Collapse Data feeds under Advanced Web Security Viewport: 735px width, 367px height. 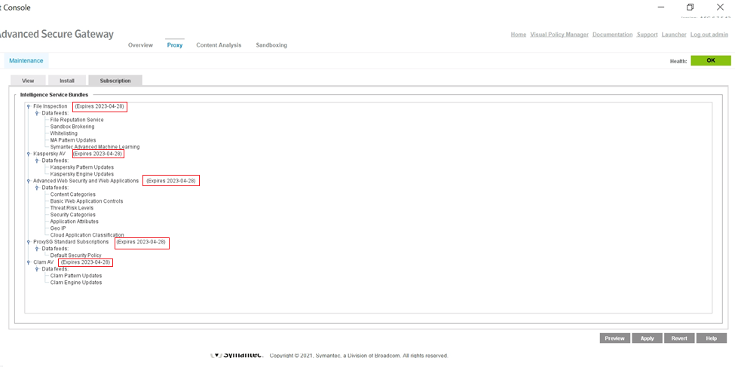pyautogui.click(x=37, y=188)
